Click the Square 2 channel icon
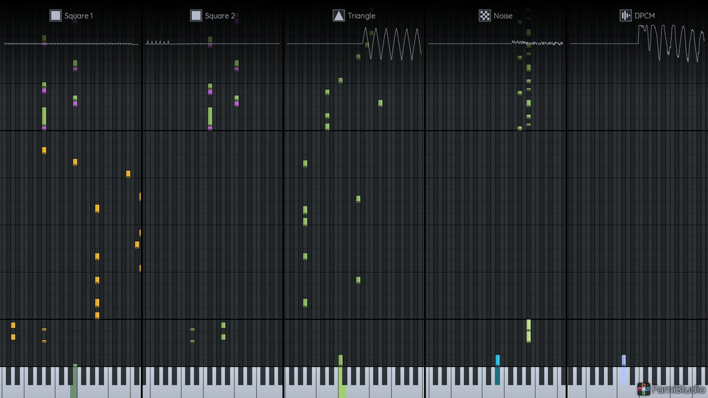Viewport: 708px width, 398px height. coord(196,15)
